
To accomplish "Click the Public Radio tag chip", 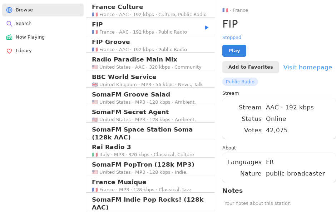I will 240,82.
